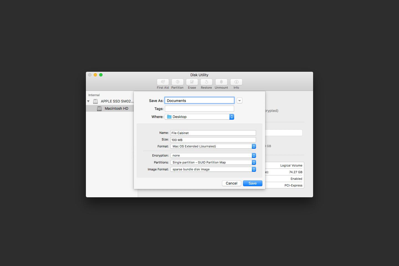Open the Partition tool
The width and height of the screenshot is (399, 266).
pyautogui.click(x=177, y=84)
